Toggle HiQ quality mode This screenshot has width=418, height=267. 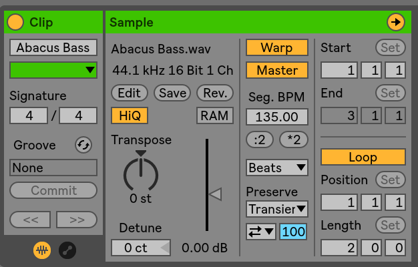point(129,115)
